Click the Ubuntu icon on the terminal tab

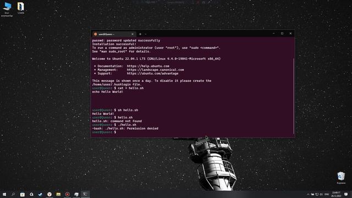pos(95,34)
